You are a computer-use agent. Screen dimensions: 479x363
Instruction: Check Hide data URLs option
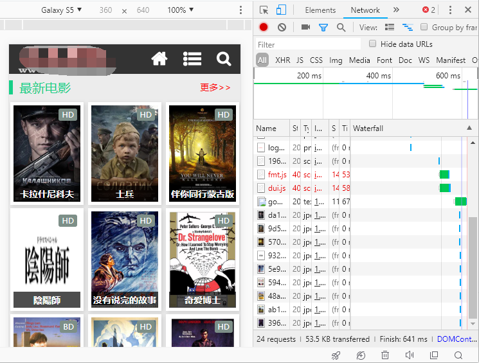click(x=372, y=43)
